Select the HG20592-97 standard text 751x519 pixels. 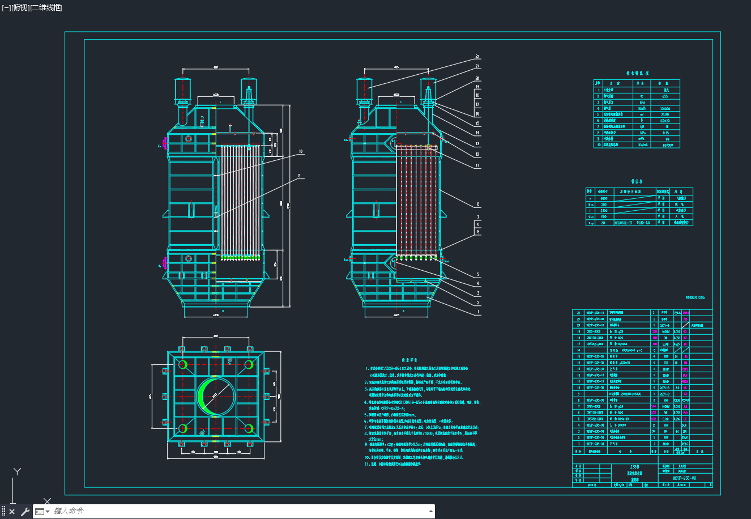pos(624,223)
